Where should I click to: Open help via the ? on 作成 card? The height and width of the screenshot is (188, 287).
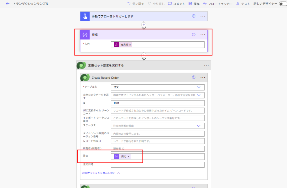click(x=193, y=35)
